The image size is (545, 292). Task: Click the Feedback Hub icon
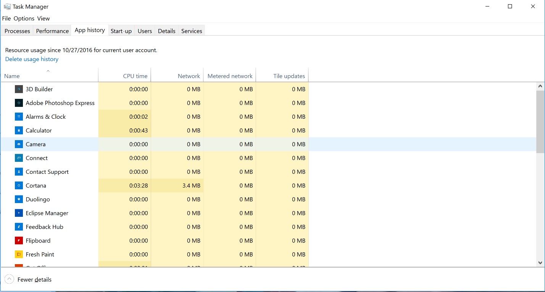[x=19, y=226]
